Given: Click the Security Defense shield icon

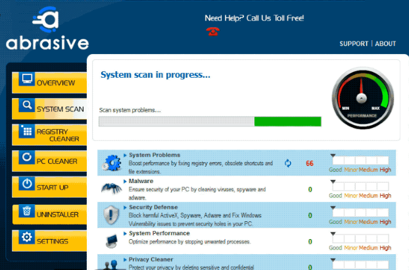Looking at the screenshot, I should point(111,215).
